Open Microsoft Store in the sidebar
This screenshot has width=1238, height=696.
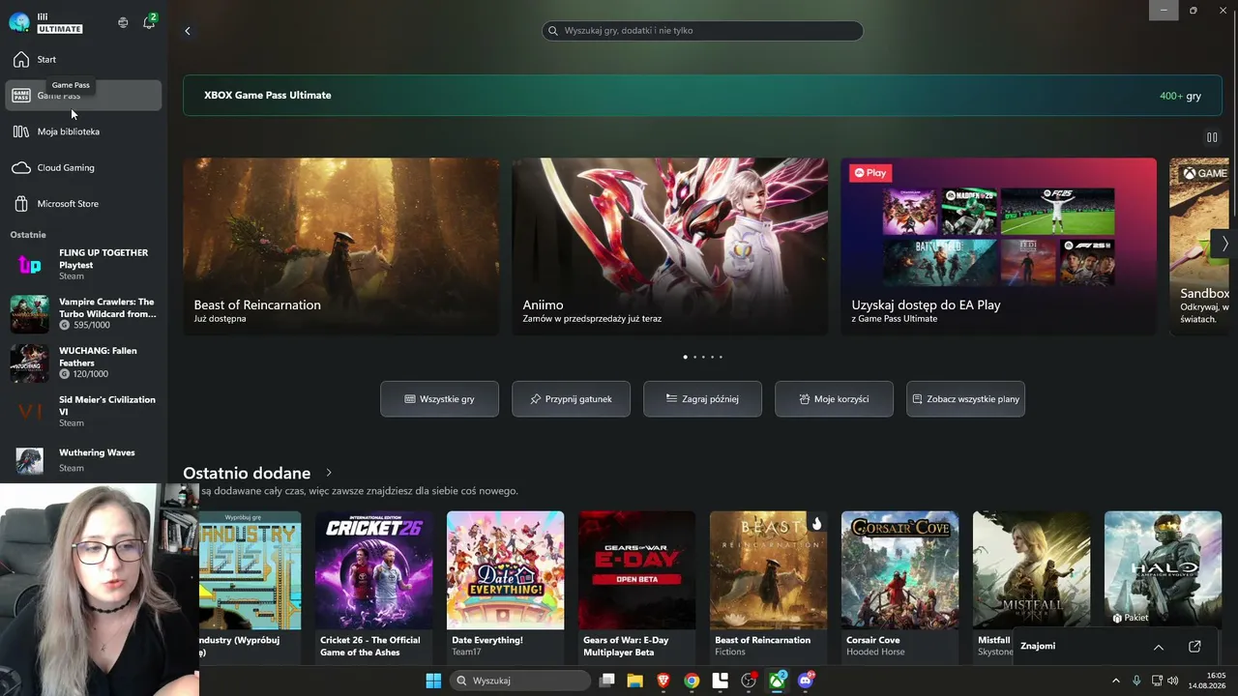click(x=83, y=204)
